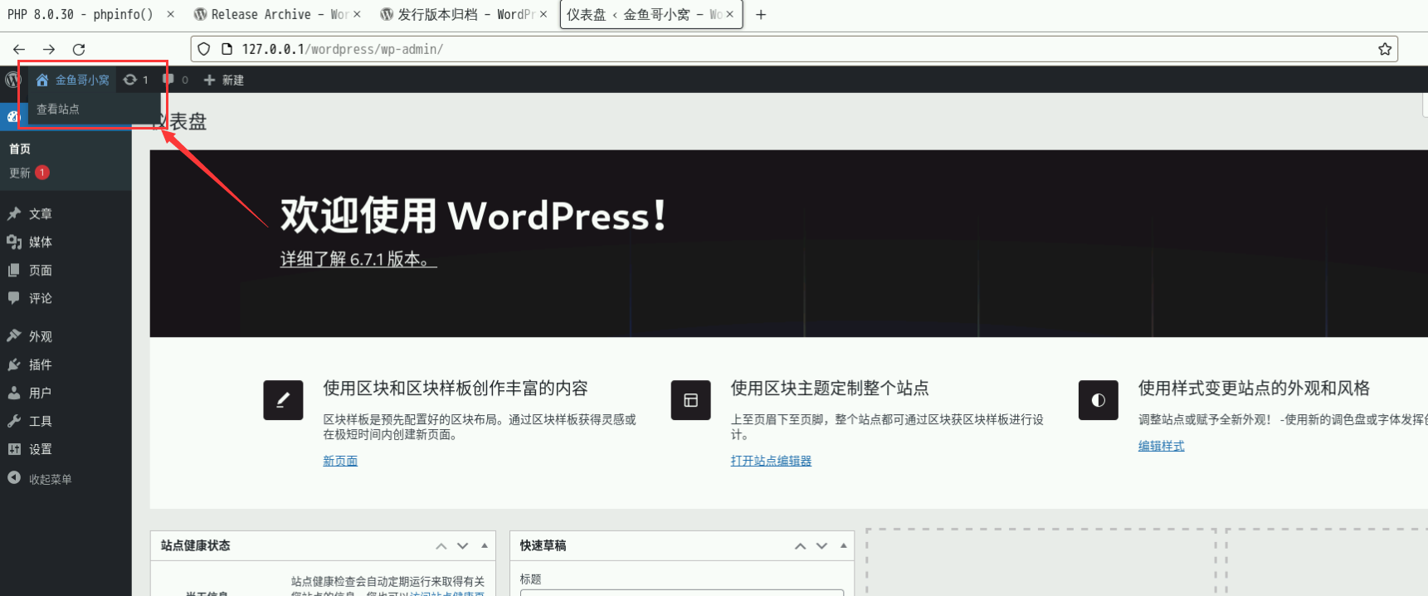This screenshot has height=596, width=1428.
Task: Click the 用户 person icon in sidebar
Action: [14, 393]
